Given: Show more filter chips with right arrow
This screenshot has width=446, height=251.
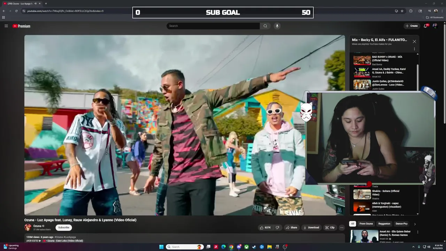Looking at the screenshot, I should (x=415, y=224).
